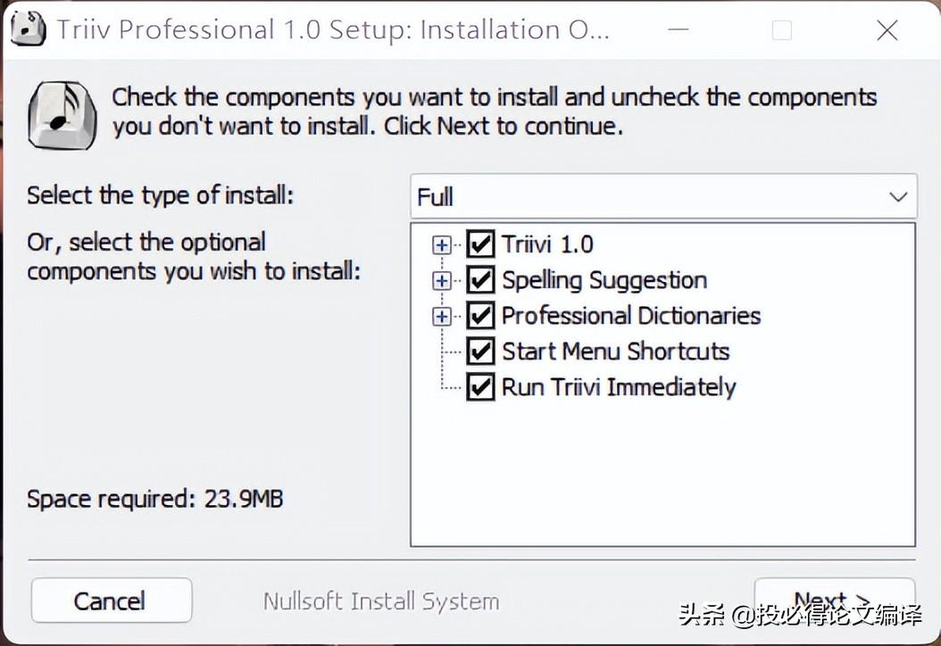Uncheck the Professional Dictionaries checkbox
Viewport: 941px width, 646px height.
(x=480, y=316)
